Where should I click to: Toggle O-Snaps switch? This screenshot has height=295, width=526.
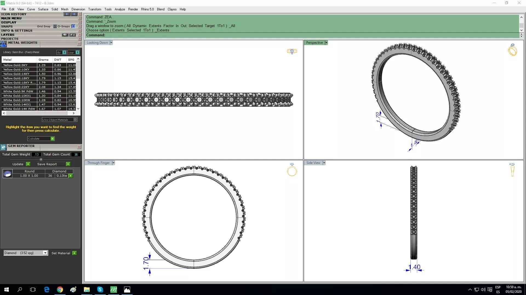pos(73,26)
